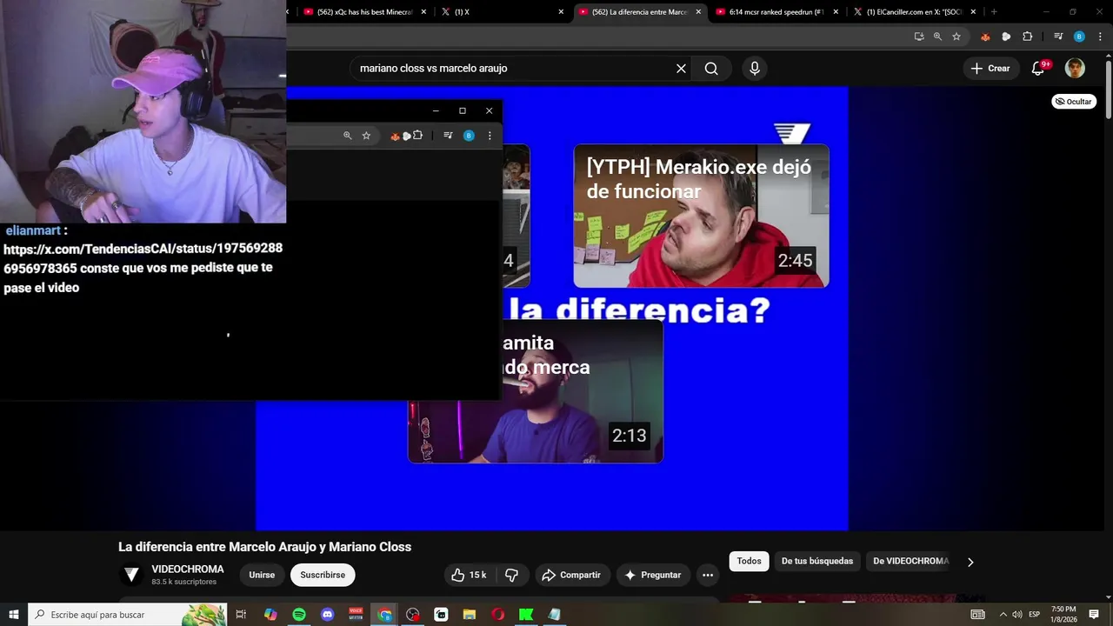Dislike the video
Screen dimensions: 1113x626
(x=511, y=575)
